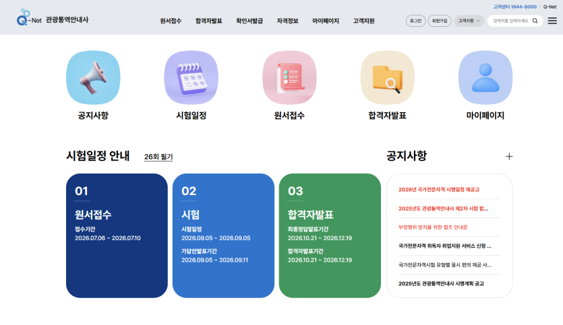Select the 26회 필기 exam link
The width and height of the screenshot is (563, 325).
click(x=158, y=157)
